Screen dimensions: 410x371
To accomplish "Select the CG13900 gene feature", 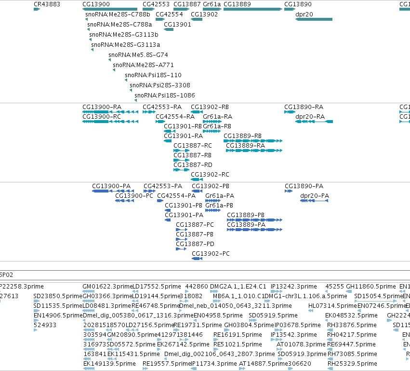I will coord(110,9).
